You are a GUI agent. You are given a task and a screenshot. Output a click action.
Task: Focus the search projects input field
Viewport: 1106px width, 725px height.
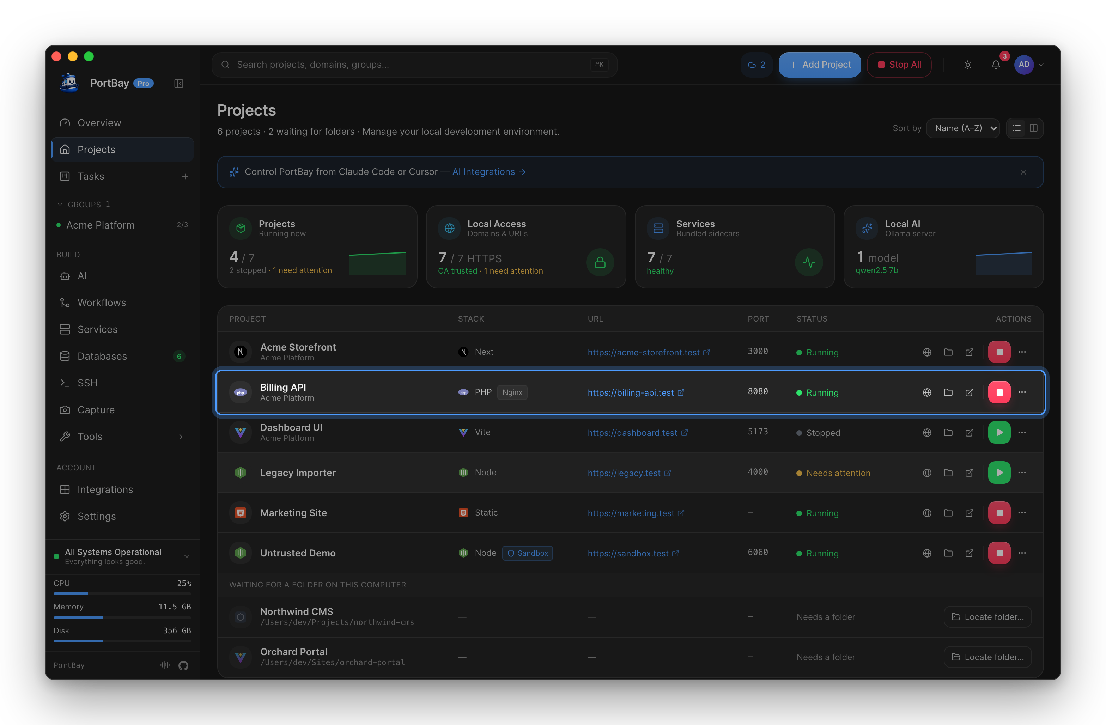click(x=414, y=65)
